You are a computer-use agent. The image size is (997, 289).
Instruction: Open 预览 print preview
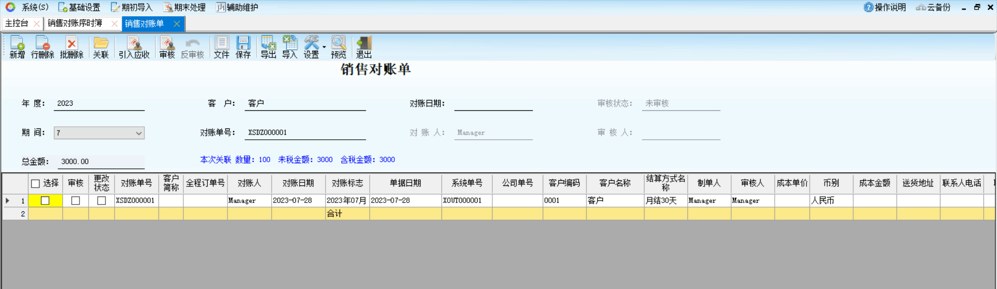tap(339, 47)
